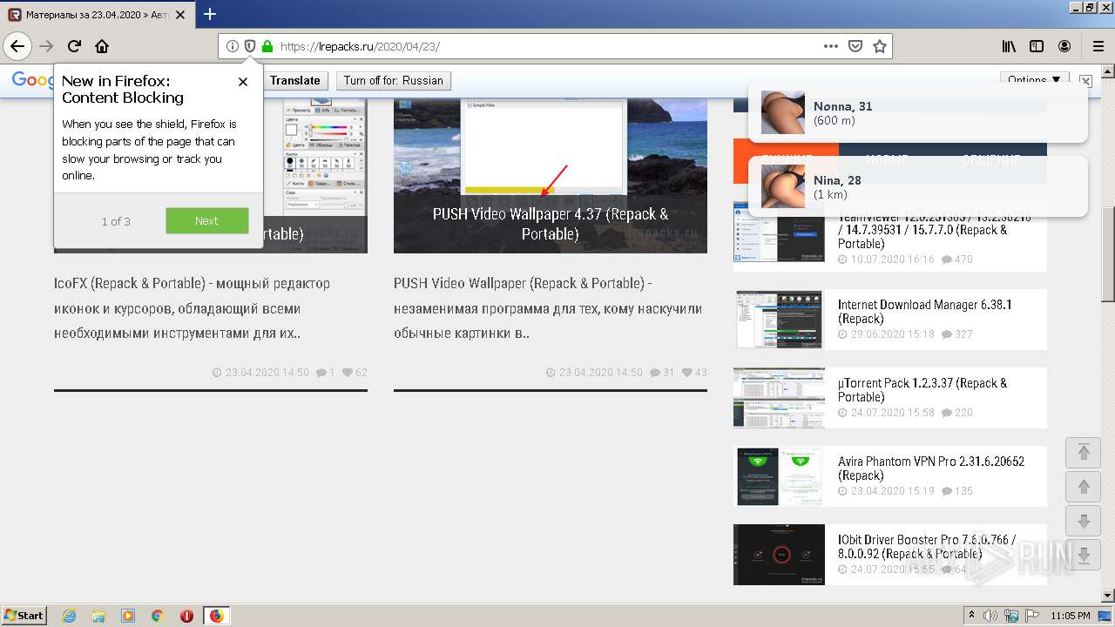The image size is (1115, 627).
Task: Open the Action Center flag icon
Action: [1034, 616]
